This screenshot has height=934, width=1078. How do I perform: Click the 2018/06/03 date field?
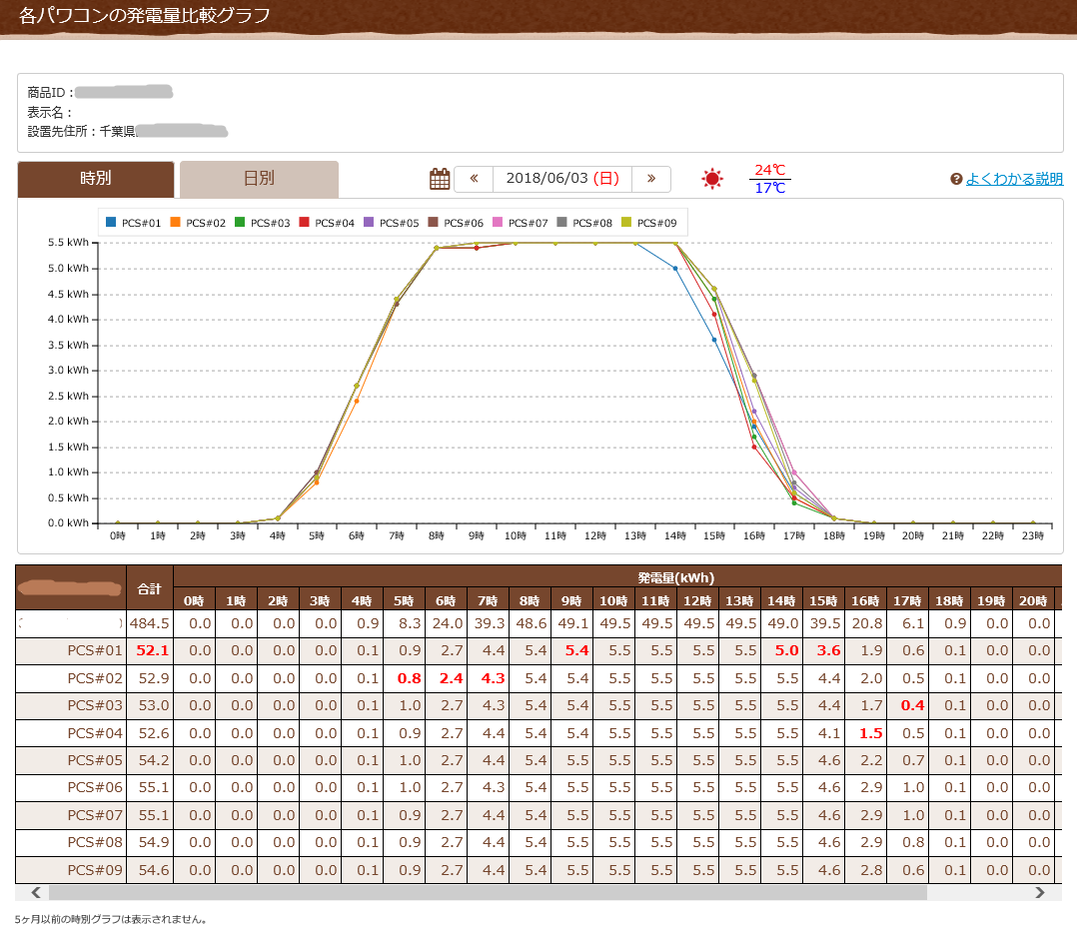pyautogui.click(x=562, y=179)
